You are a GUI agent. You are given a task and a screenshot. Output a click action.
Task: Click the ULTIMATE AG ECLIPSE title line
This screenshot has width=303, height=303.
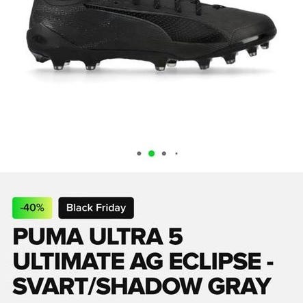[143, 261]
